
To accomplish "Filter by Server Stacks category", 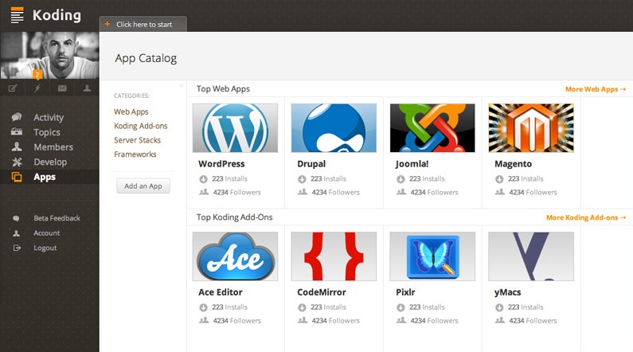I will (137, 140).
